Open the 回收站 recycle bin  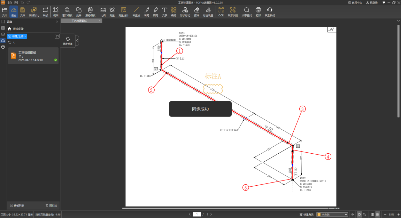51,206
